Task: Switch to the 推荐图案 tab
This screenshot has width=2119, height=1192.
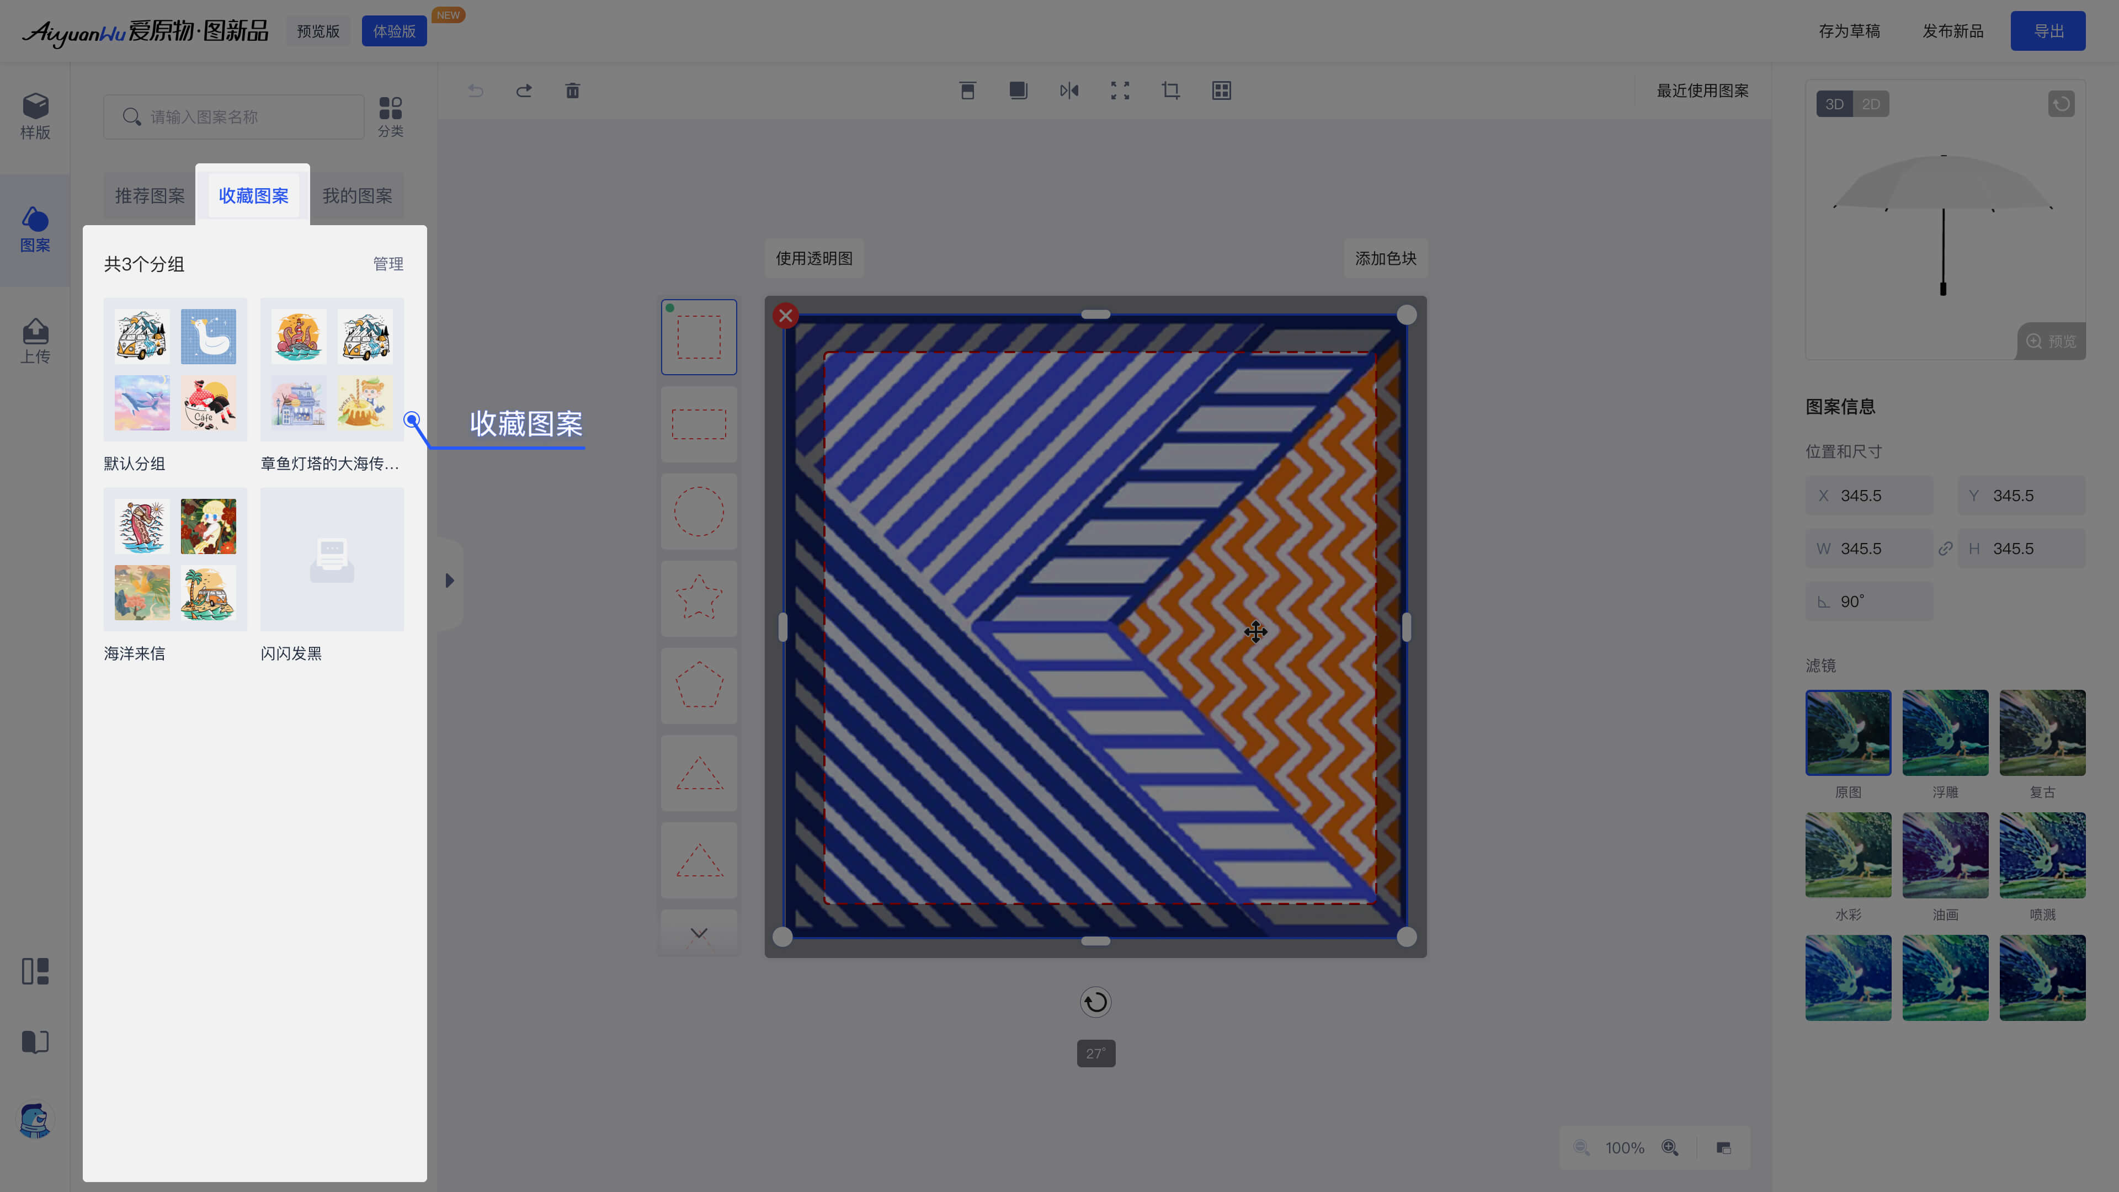Action: (150, 196)
